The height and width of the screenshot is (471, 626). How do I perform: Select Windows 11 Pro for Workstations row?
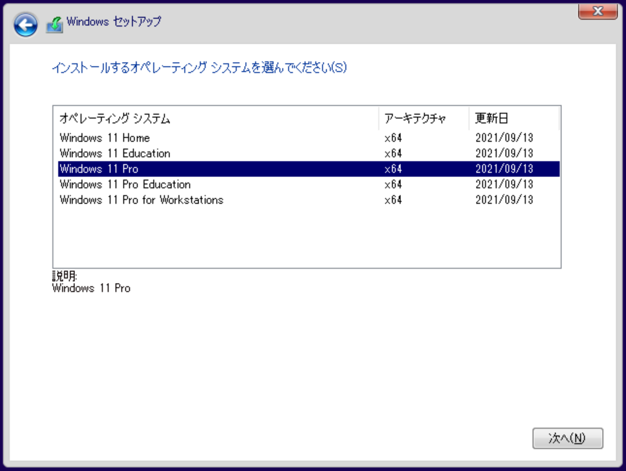tap(308, 200)
